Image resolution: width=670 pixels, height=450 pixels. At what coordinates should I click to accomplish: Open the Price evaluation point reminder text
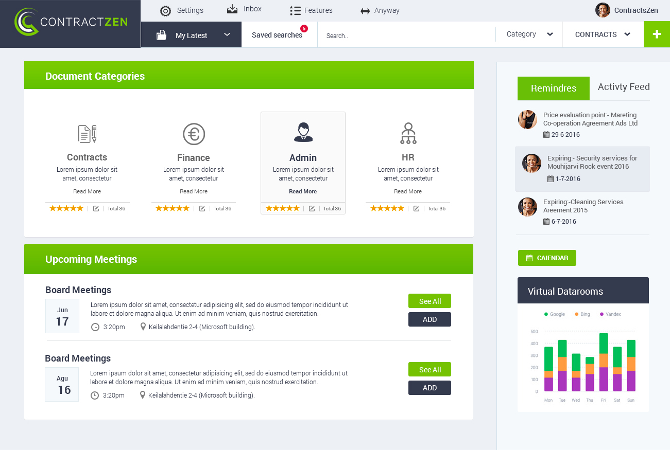click(590, 119)
